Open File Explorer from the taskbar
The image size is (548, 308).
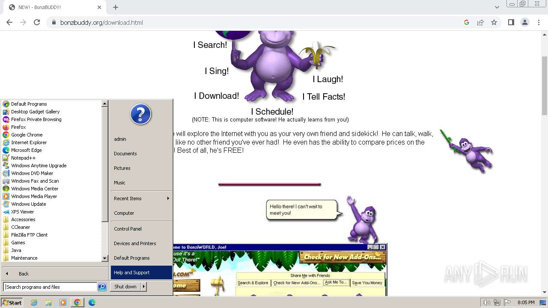click(48, 302)
